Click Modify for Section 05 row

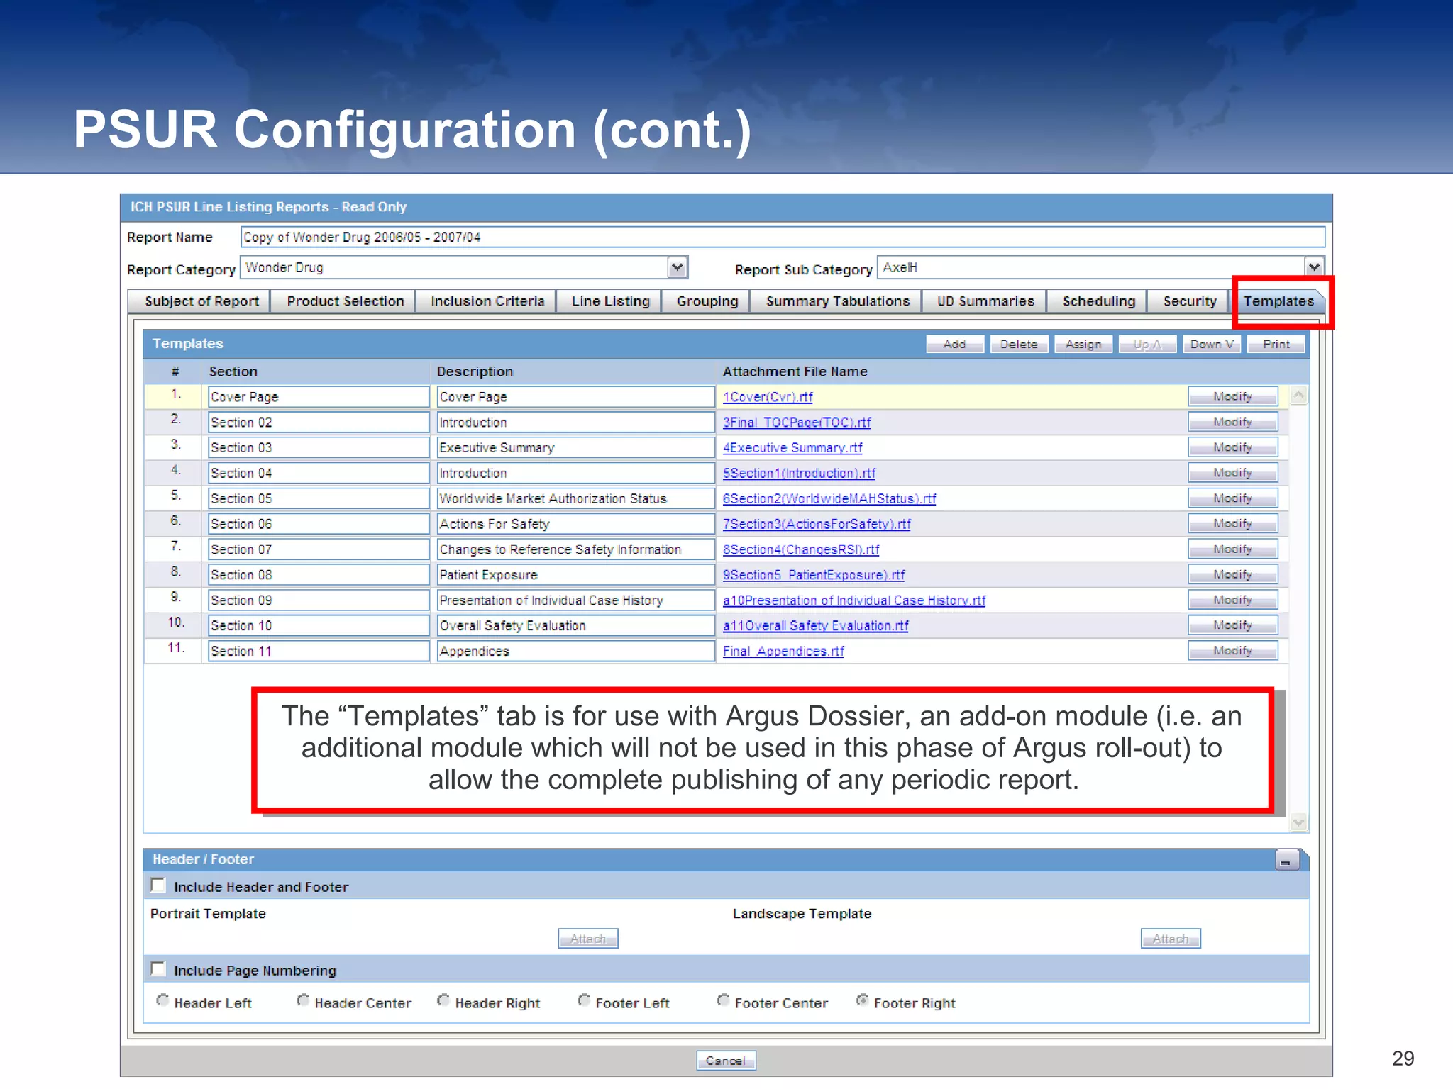pos(1233,498)
